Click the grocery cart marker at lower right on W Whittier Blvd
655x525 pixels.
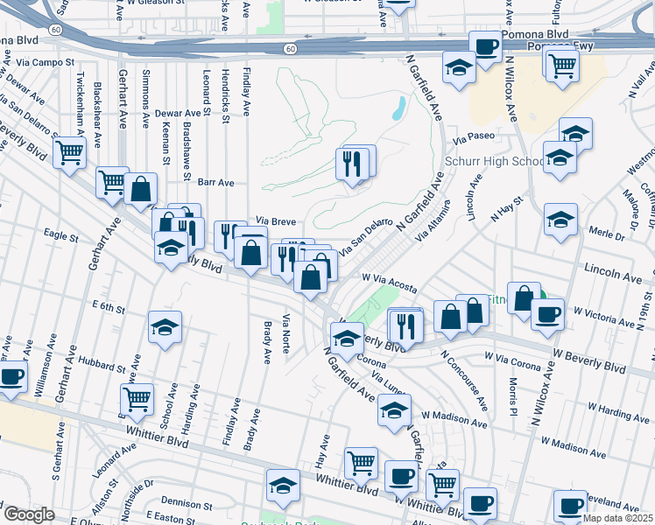click(443, 488)
